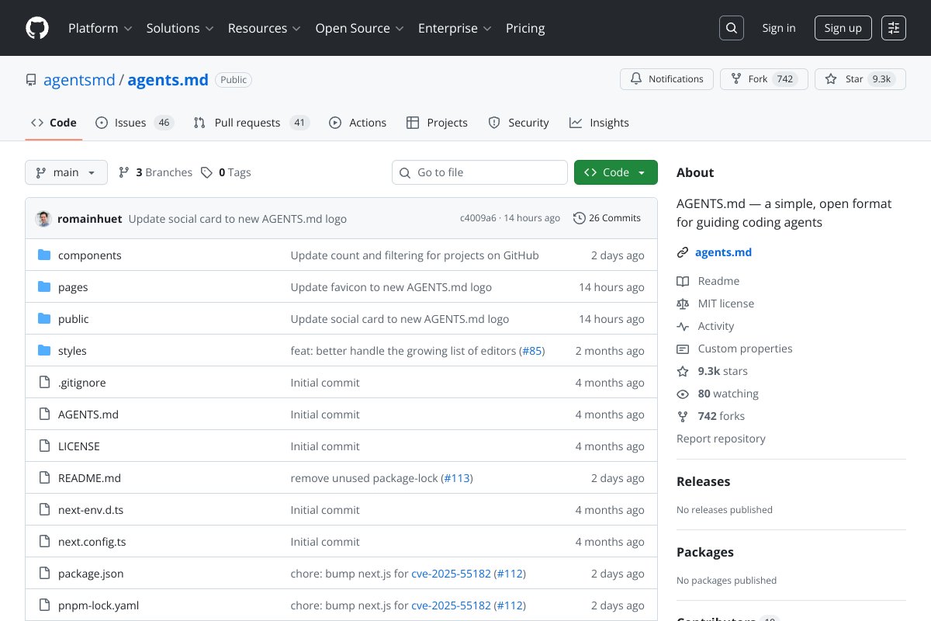This screenshot has width=931, height=621.
Task: Select the Code tab
Action: coord(54,123)
